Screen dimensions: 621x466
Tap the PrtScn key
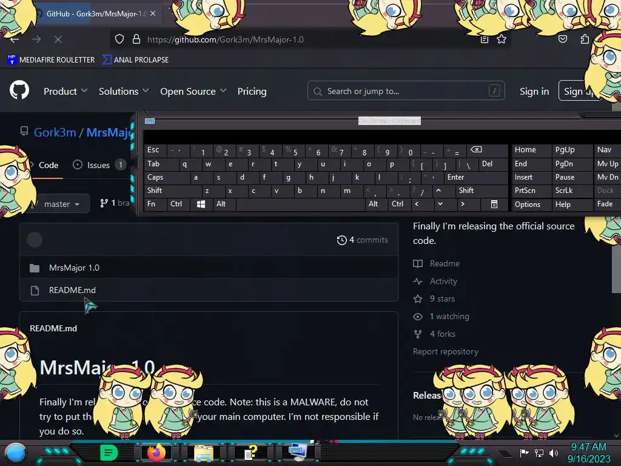pyautogui.click(x=531, y=191)
